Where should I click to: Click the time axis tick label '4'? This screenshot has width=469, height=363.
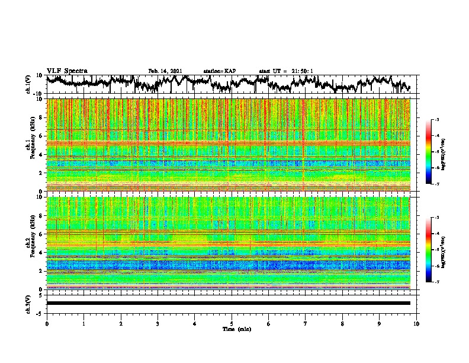pyautogui.click(x=195, y=324)
